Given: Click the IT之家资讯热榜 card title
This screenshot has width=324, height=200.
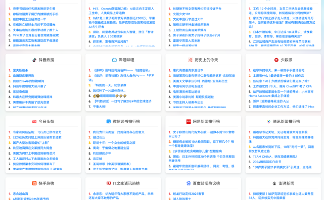Looking at the screenshot, I should [x=126, y=183].
